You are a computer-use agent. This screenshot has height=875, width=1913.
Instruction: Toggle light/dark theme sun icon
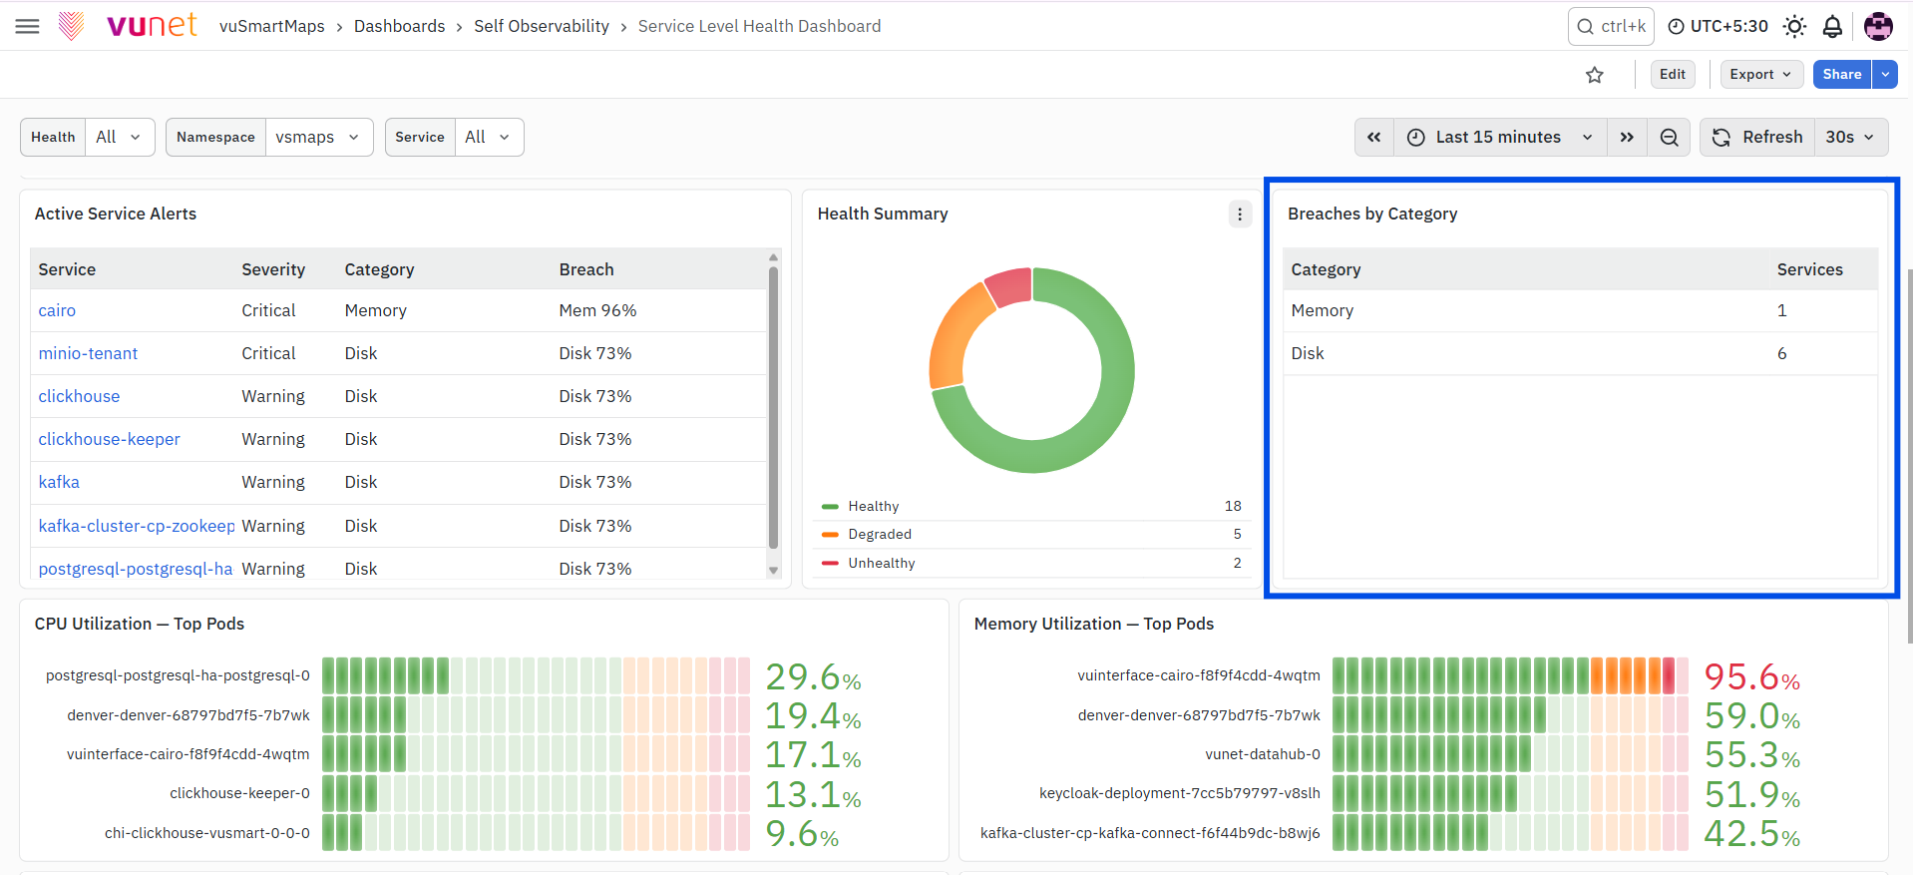point(1794,27)
